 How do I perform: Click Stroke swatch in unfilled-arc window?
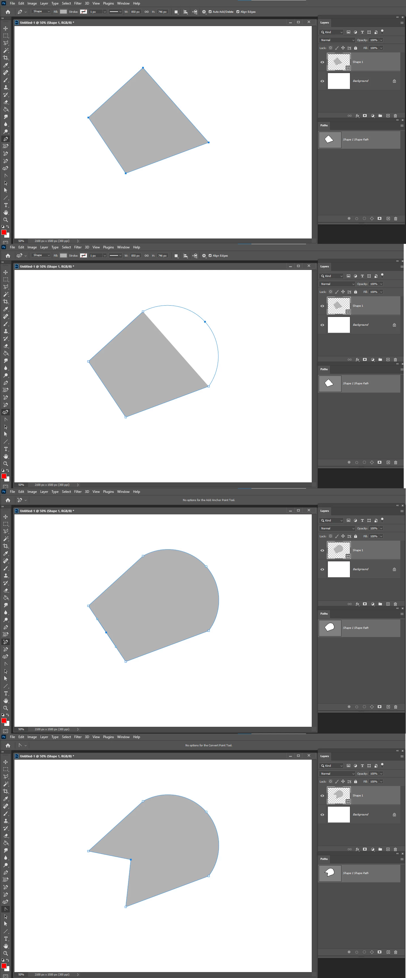click(84, 255)
